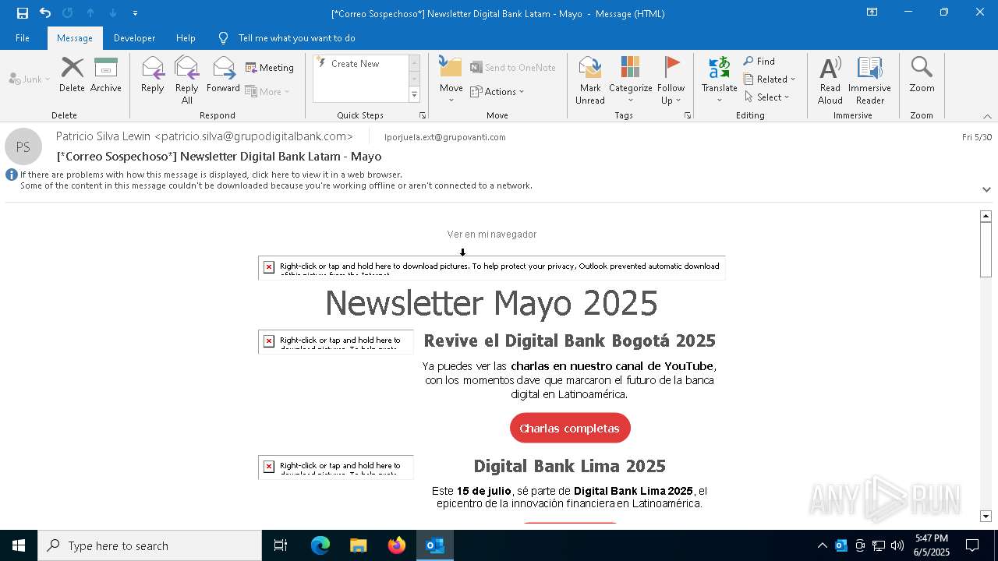
Task: Delete this message
Action: [x=72, y=75]
